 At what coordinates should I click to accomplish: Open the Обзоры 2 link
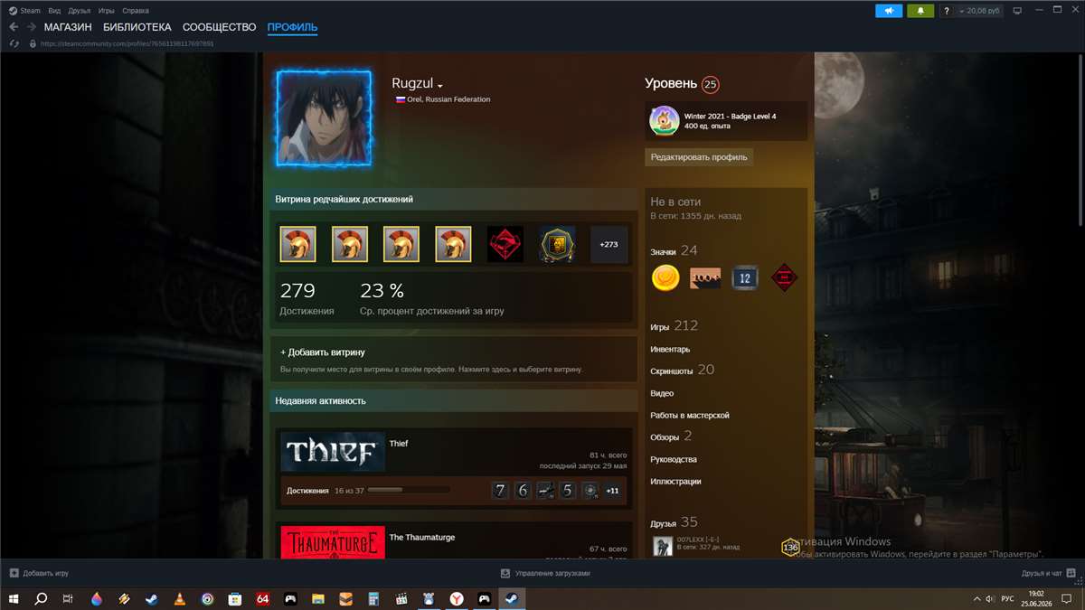click(671, 436)
